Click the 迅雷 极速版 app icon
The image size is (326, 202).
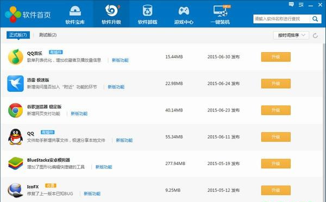click(x=15, y=84)
